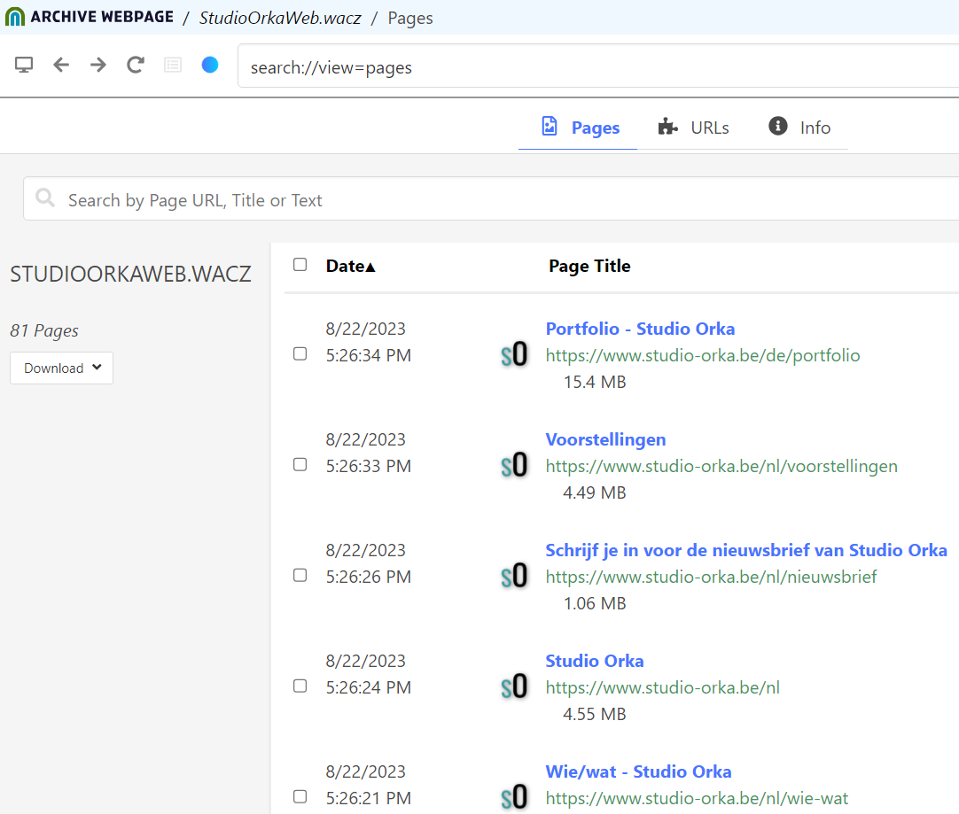Click the favicon beside the Voorstellingen entry
Viewport: 959px width, 814px height.
click(514, 465)
